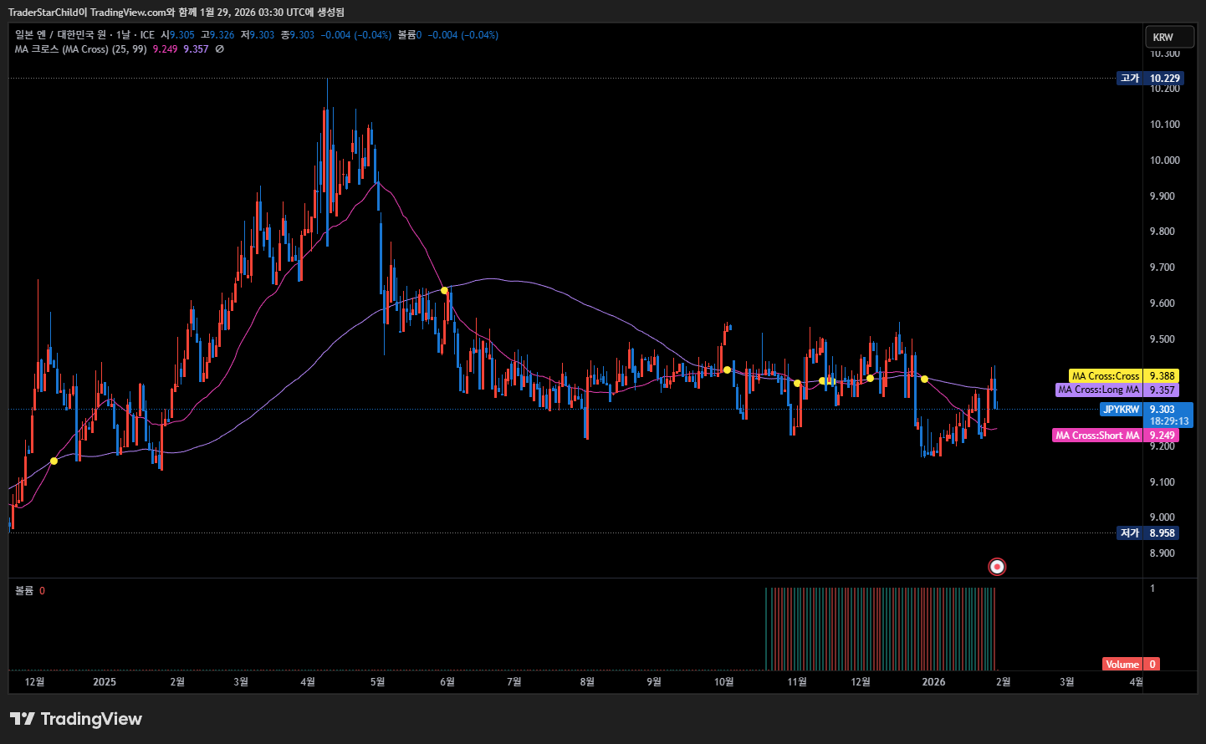The height and width of the screenshot is (744, 1206).
Task: Click the blue JPYKRW price label
Action: [1121, 410]
